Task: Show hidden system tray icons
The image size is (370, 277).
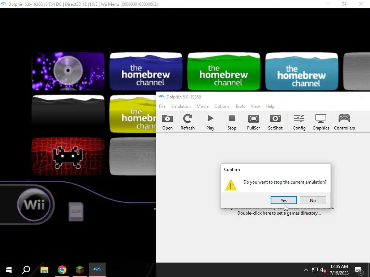Action: pyautogui.click(x=306, y=270)
